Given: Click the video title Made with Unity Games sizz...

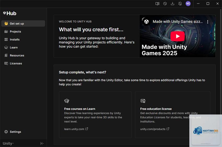Looking at the screenshot, I should coord(178,22).
